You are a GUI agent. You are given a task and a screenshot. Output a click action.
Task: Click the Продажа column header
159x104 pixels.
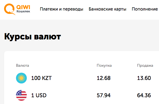click(x=145, y=65)
